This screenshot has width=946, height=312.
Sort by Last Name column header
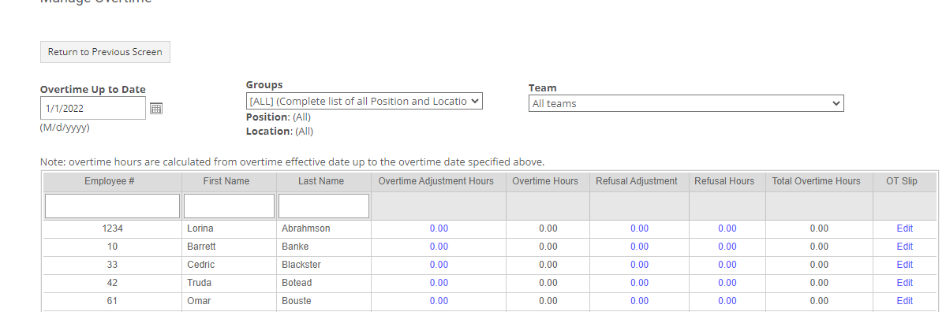pos(321,181)
